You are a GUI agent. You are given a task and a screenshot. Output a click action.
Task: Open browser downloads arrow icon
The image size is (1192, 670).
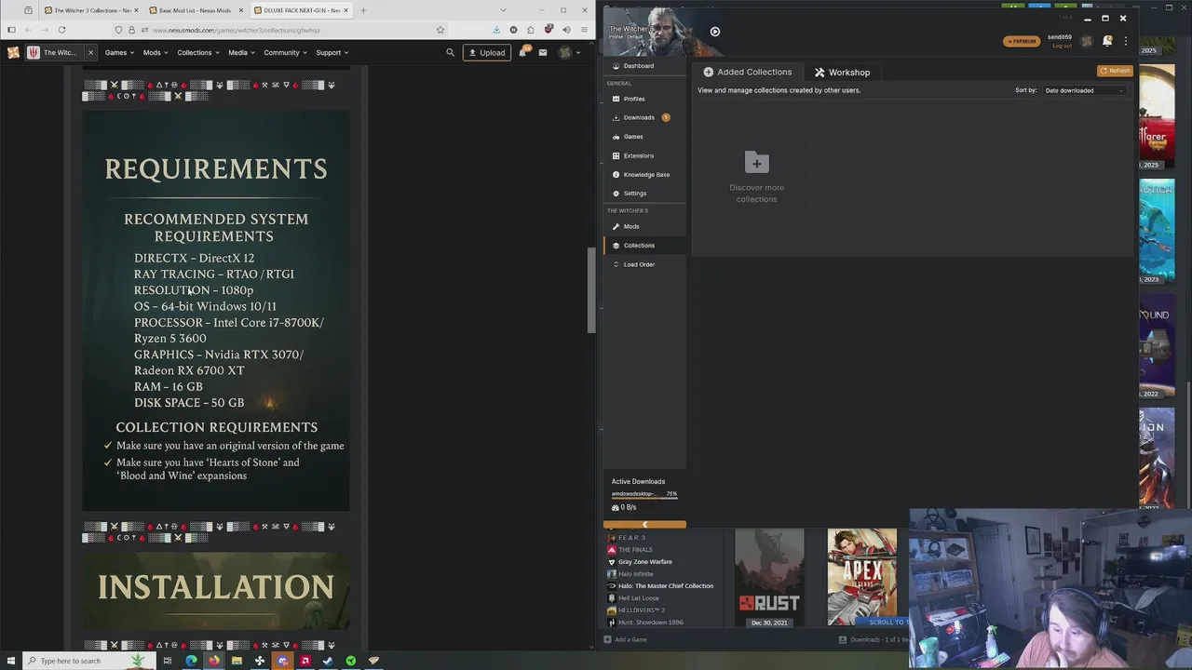click(495, 30)
